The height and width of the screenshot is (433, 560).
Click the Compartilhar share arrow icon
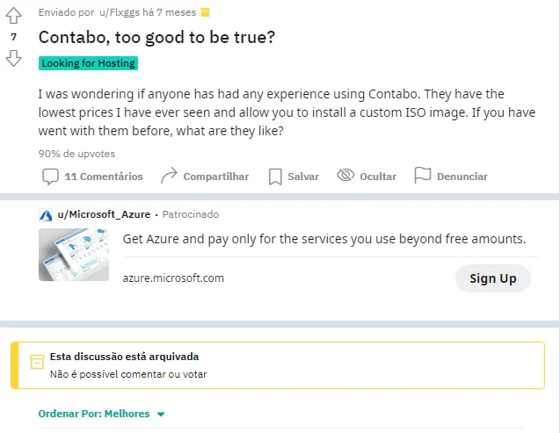pos(169,177)
